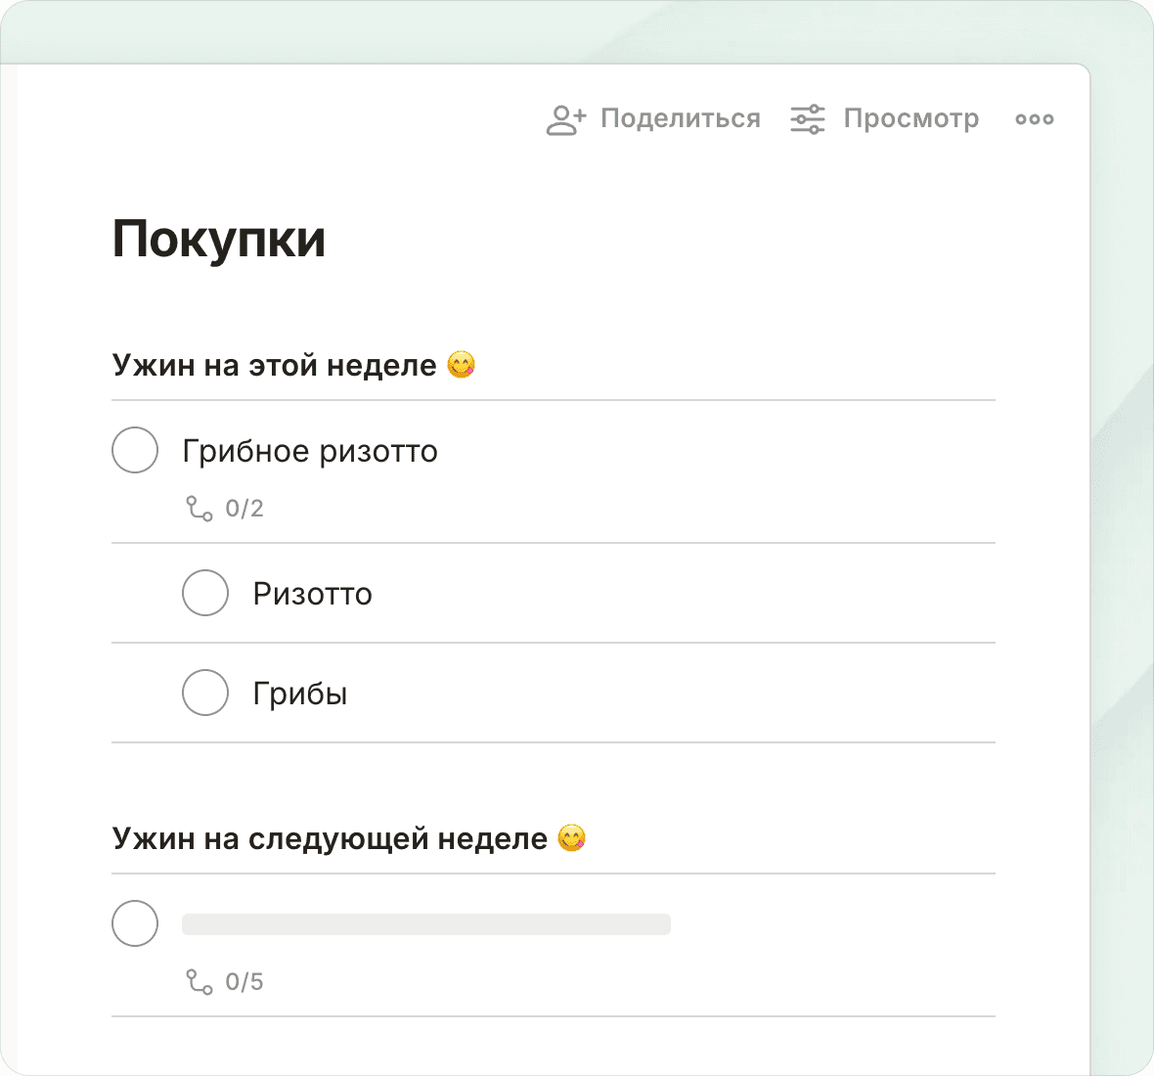1154x1076 pixels.
Task: Open the three-dot more options menu
Action: (x=1034, y=119)
